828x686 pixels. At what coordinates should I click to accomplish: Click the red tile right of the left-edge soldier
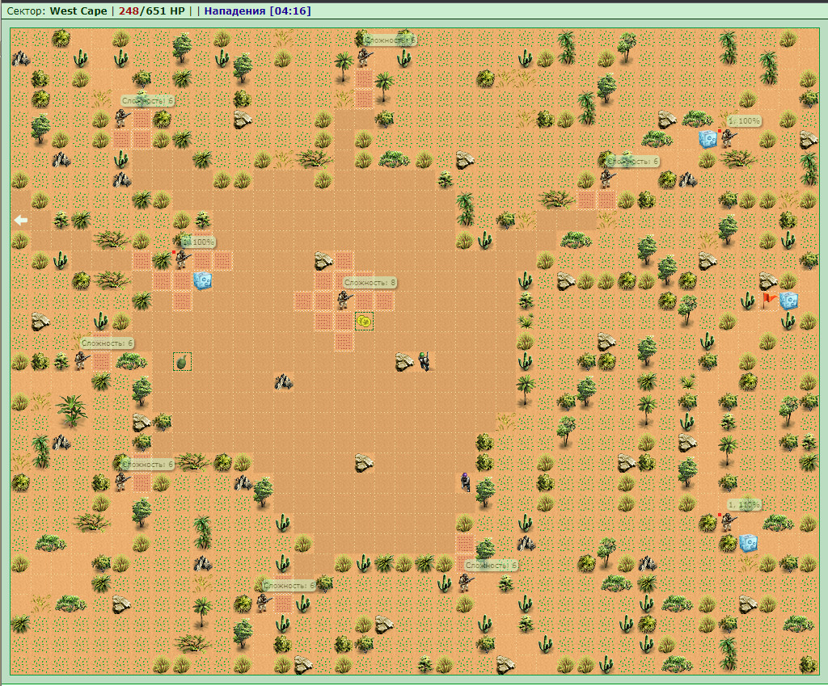(x=101, y=361)
